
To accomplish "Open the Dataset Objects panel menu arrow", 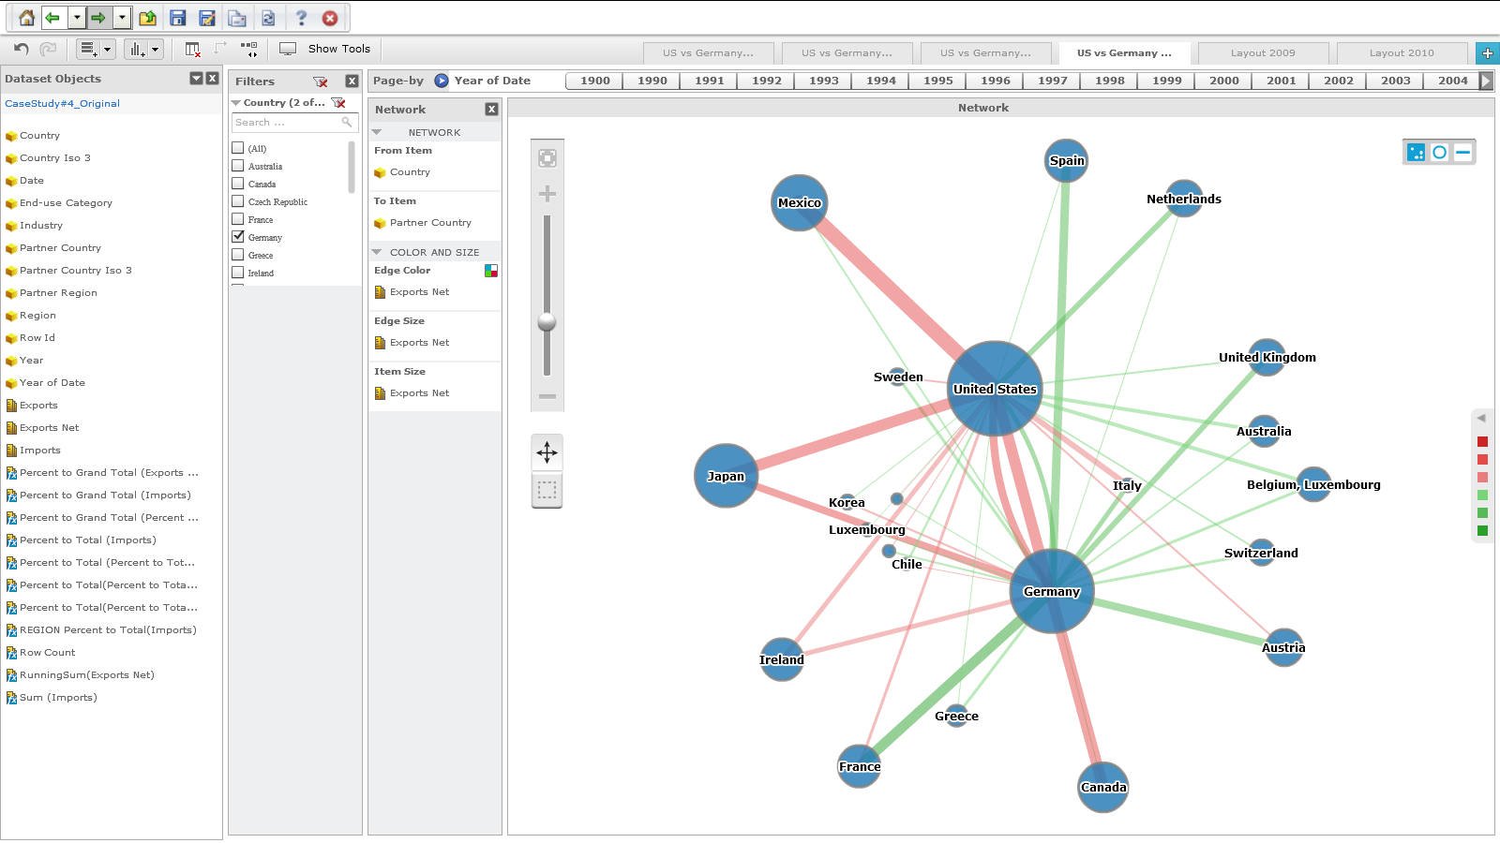I will click(196, 79).
